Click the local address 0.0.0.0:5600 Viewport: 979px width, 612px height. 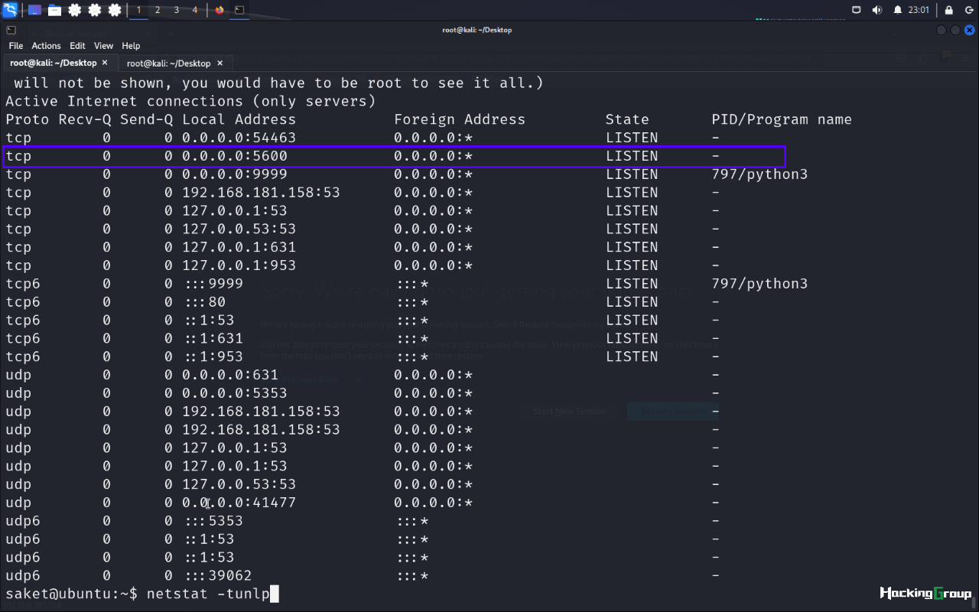[x=235, y=156]
